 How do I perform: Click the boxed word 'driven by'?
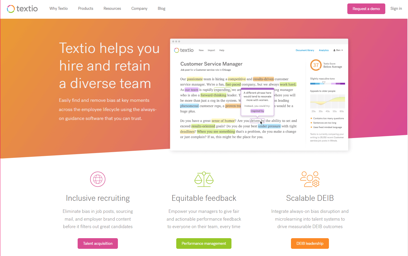click(257, 121)
